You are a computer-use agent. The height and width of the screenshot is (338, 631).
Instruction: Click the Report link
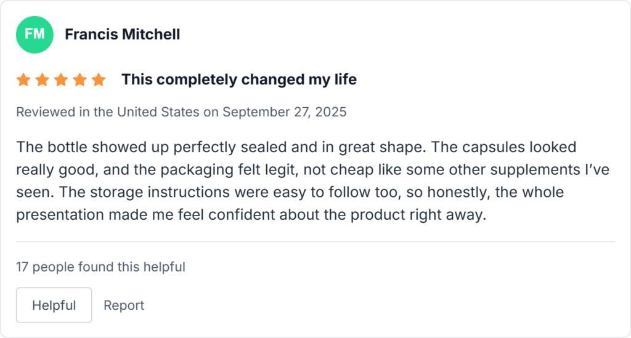pos(124,305)
